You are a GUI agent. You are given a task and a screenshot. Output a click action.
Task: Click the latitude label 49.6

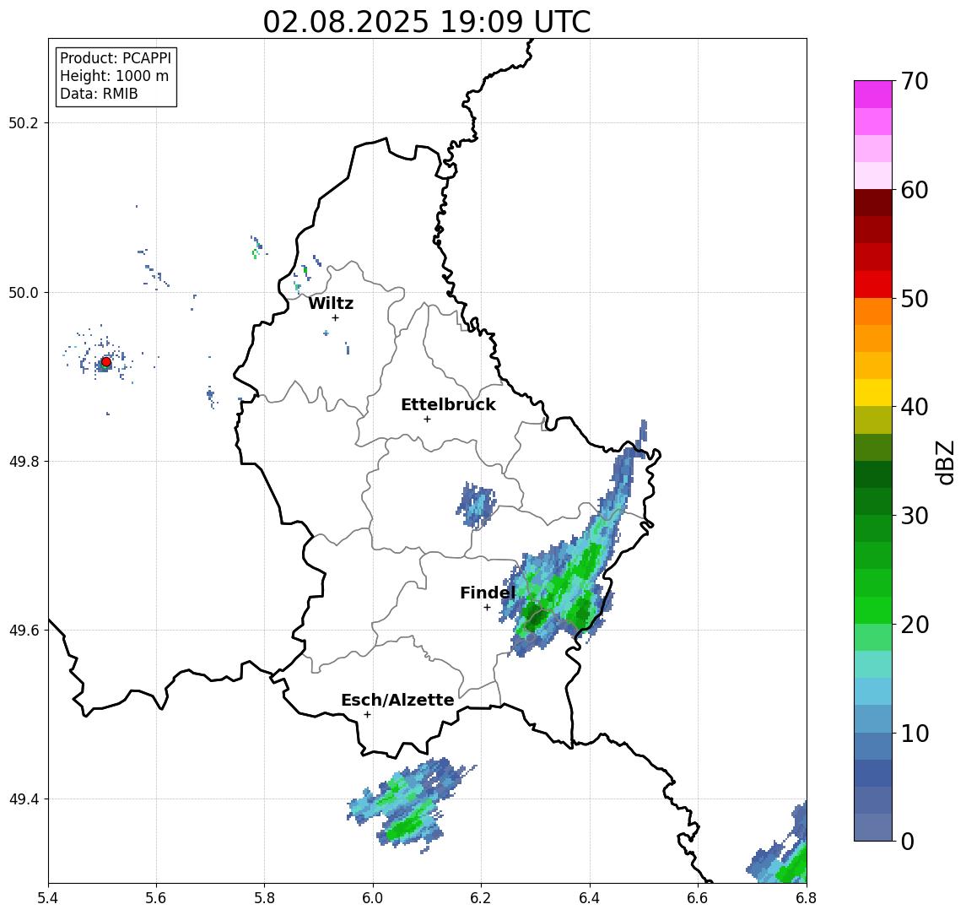coord(24,631)
